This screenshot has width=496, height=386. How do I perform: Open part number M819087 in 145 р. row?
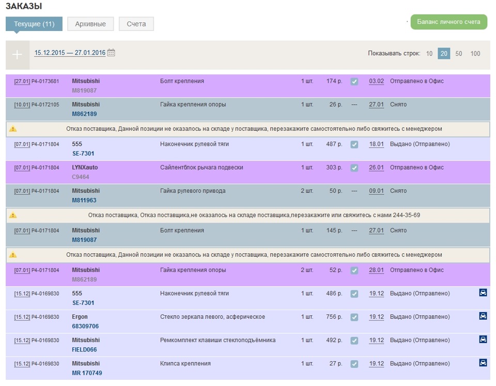[84, 240]
